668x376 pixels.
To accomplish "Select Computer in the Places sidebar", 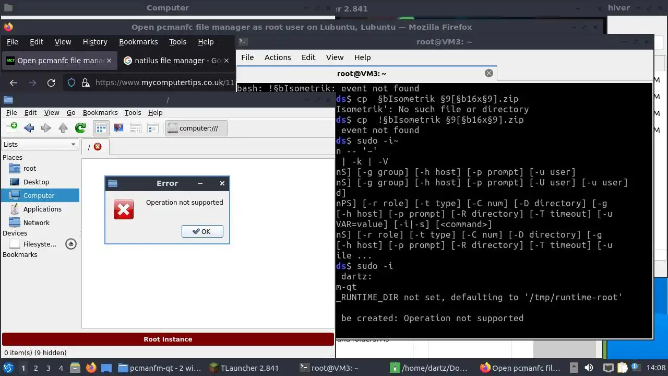I will (40, 195).
